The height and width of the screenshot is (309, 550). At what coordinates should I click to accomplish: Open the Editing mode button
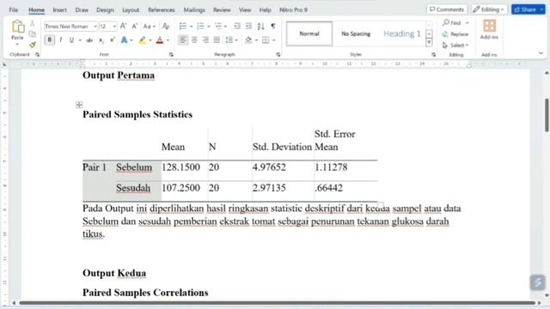489,9
